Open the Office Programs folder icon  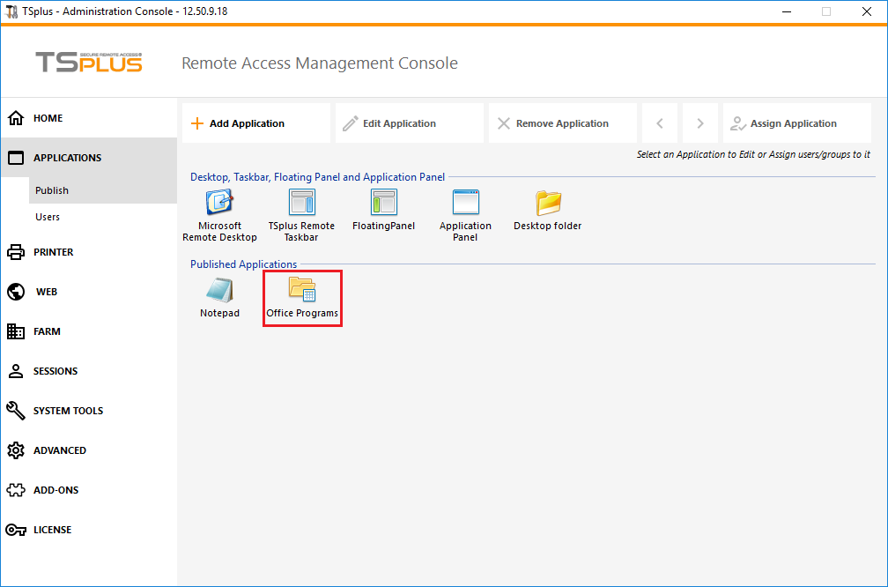click(x=302, y=291)
